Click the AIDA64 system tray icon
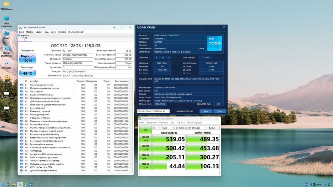This screenshot has width=333, height=187. coord(306,184)
